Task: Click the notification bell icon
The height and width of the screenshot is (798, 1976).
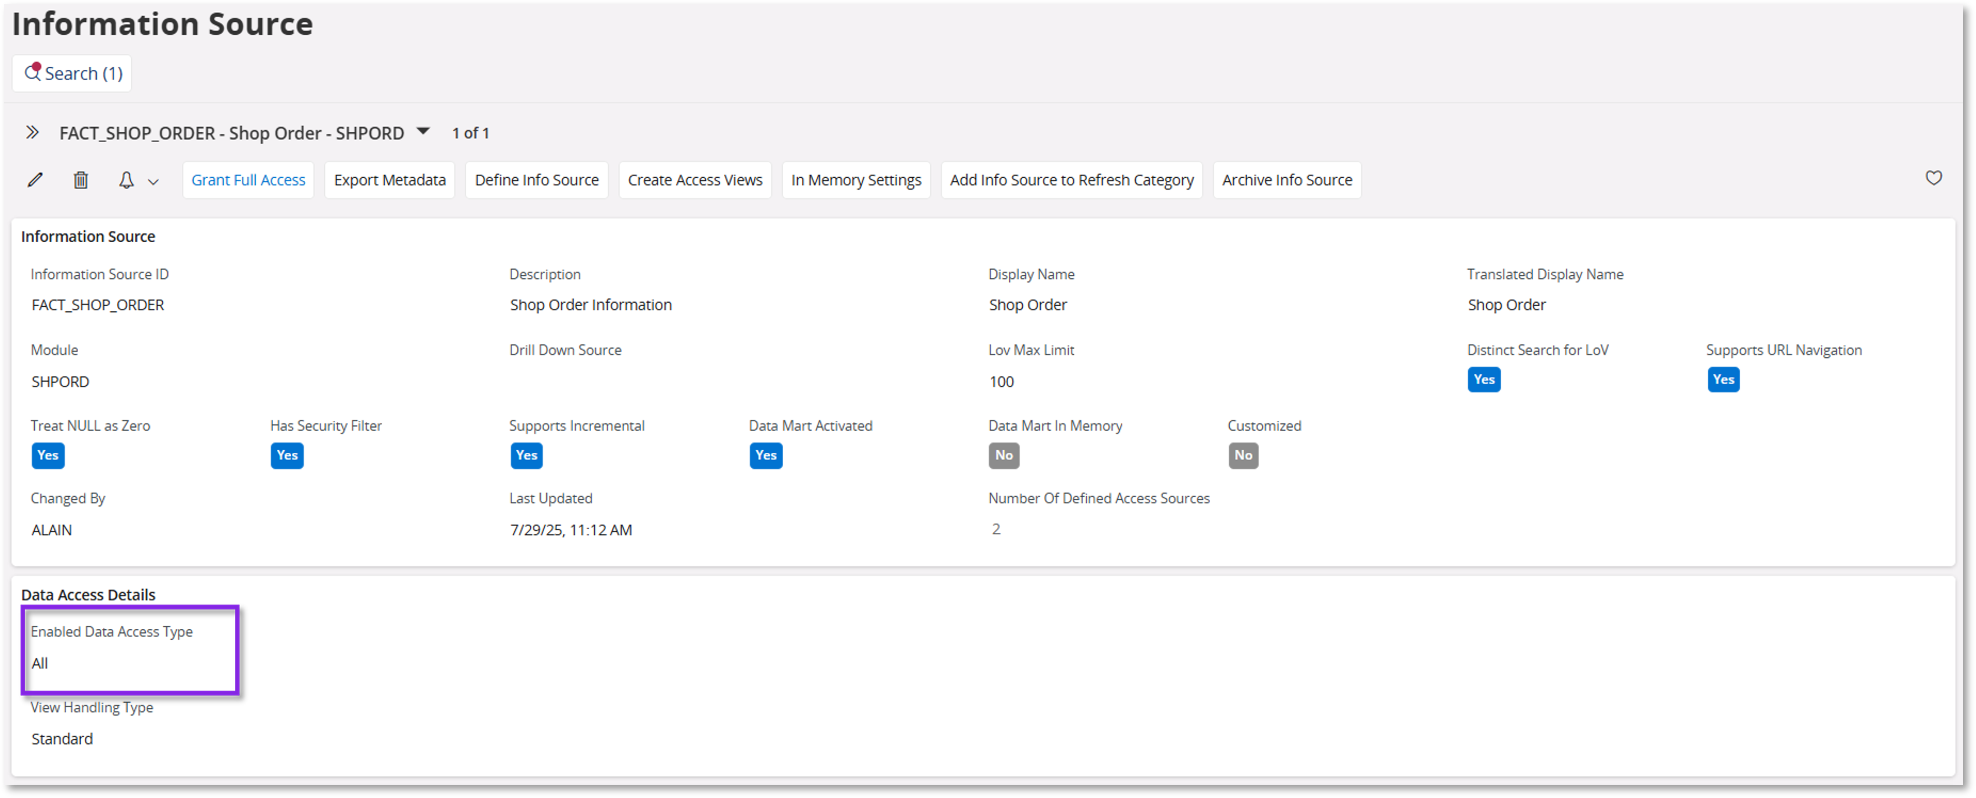Action: point(127,180)
